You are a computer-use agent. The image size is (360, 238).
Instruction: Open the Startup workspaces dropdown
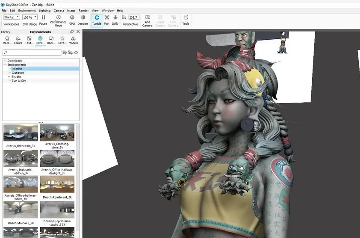12,17
